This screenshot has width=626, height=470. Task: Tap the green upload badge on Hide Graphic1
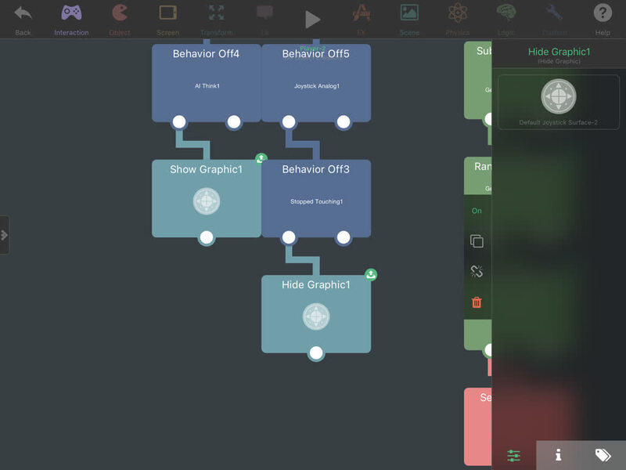371,274
